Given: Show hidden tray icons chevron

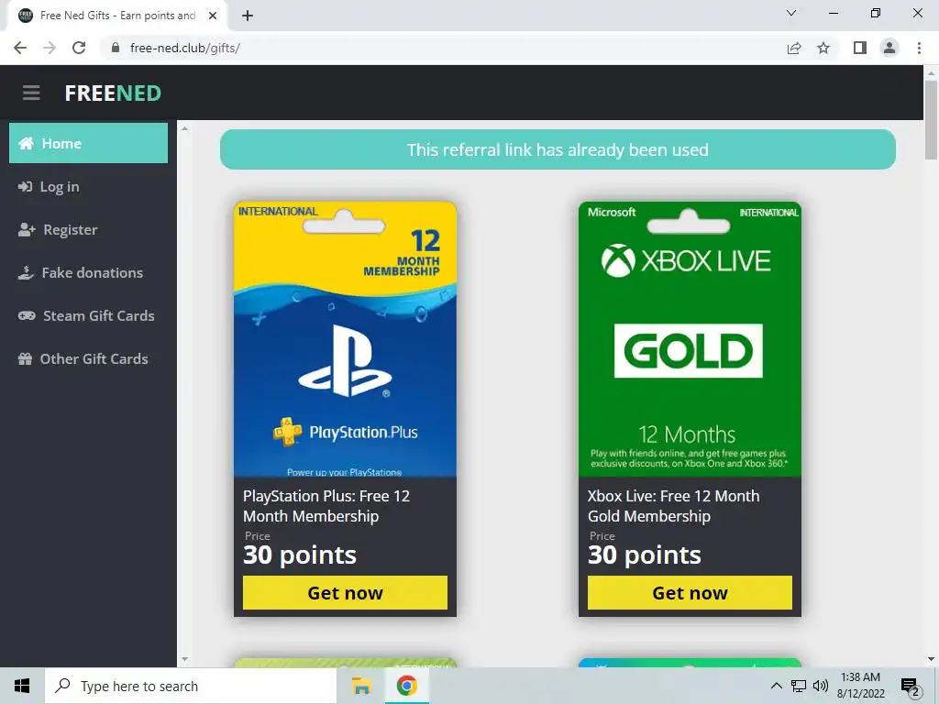Looking at the screenshot, I should [776, 686].
